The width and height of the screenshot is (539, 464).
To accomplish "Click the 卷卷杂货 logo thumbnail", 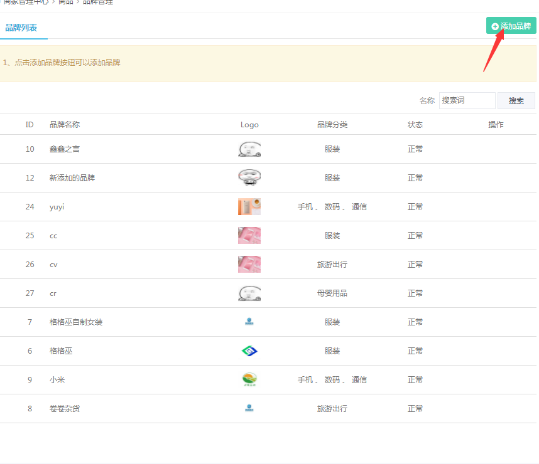I will point(249,409).
